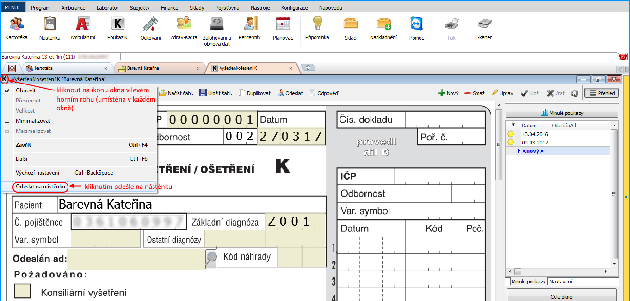Open the Naskladnění stock intake icon
The height and width of the screenshot is (301, 630).
383,28
